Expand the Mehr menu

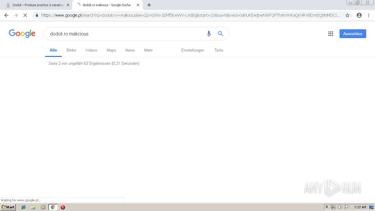[x=149, y=50]
